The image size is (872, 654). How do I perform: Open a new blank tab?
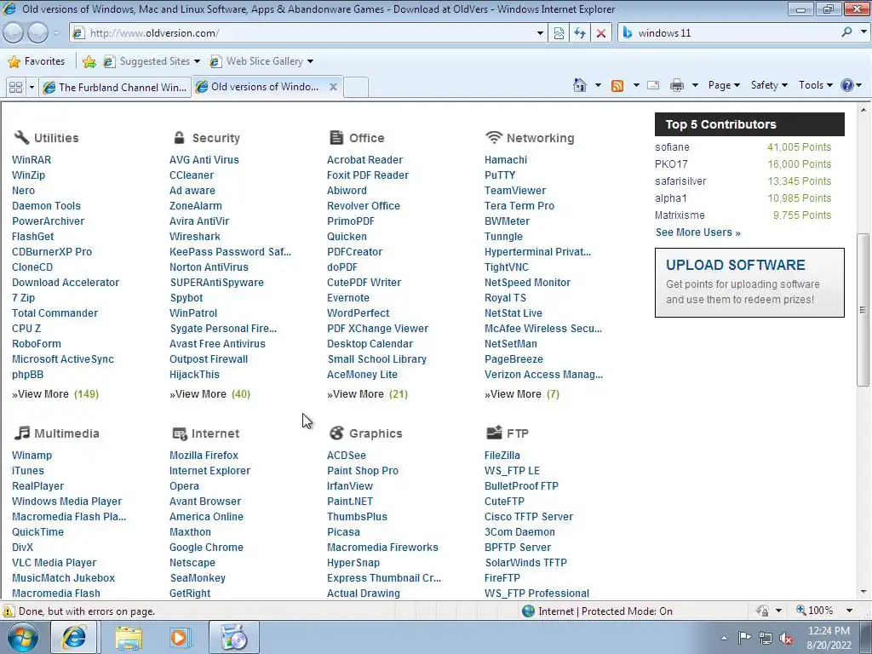click(356, 88)
